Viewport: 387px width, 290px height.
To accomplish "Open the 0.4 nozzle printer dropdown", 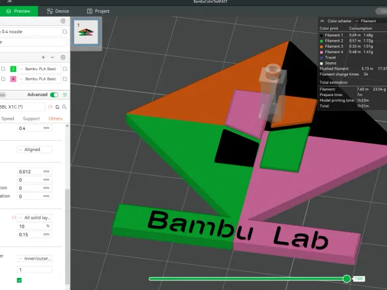I will [x=30, y=31].
